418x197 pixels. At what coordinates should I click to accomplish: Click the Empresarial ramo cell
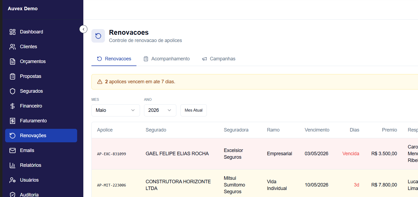click(x=279, y=154)
